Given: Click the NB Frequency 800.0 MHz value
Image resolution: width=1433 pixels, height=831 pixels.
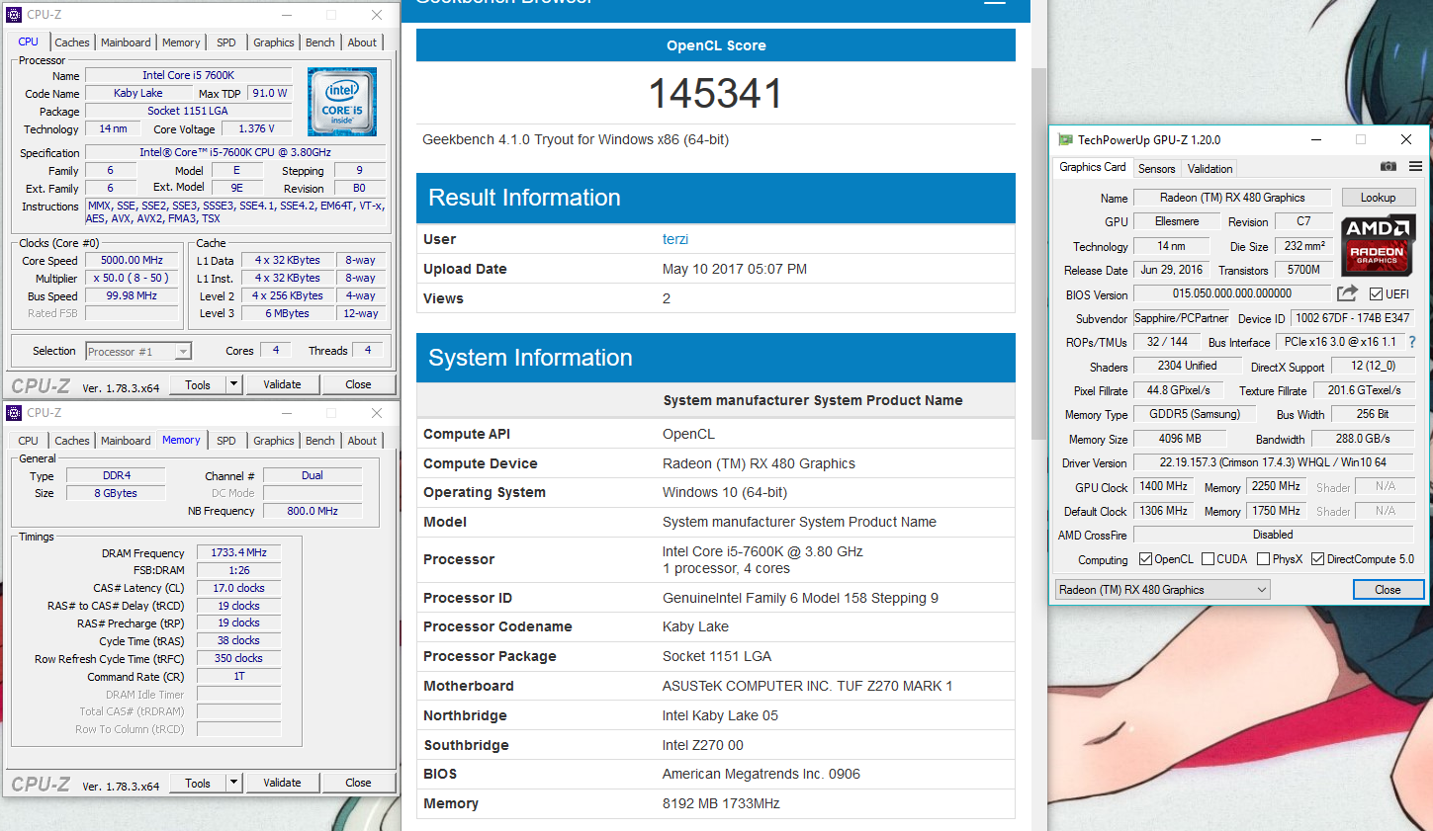Looking at the screenshot, I should pyautogui.click(x=313, y=511).
